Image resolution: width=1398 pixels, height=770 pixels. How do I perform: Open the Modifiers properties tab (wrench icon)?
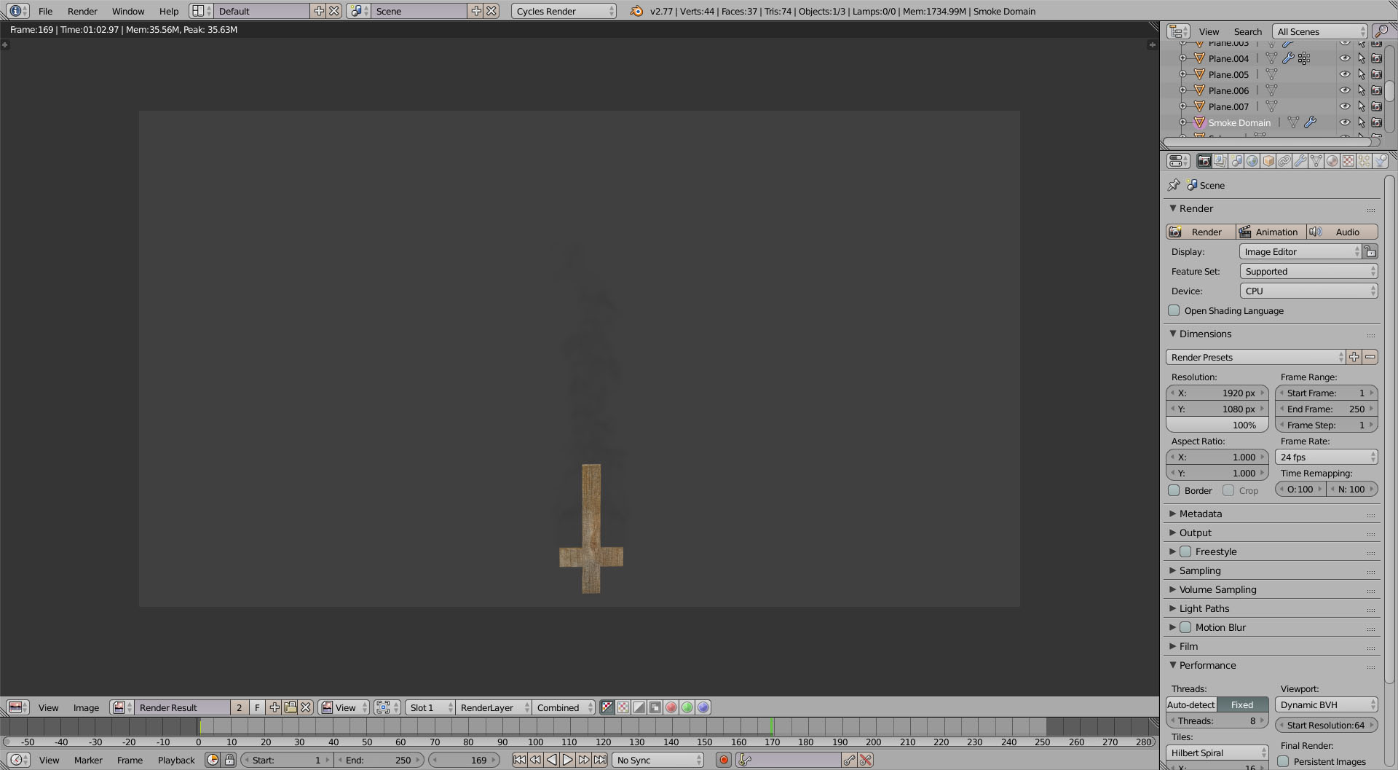pyautogui.click(x=1300, y=161)
